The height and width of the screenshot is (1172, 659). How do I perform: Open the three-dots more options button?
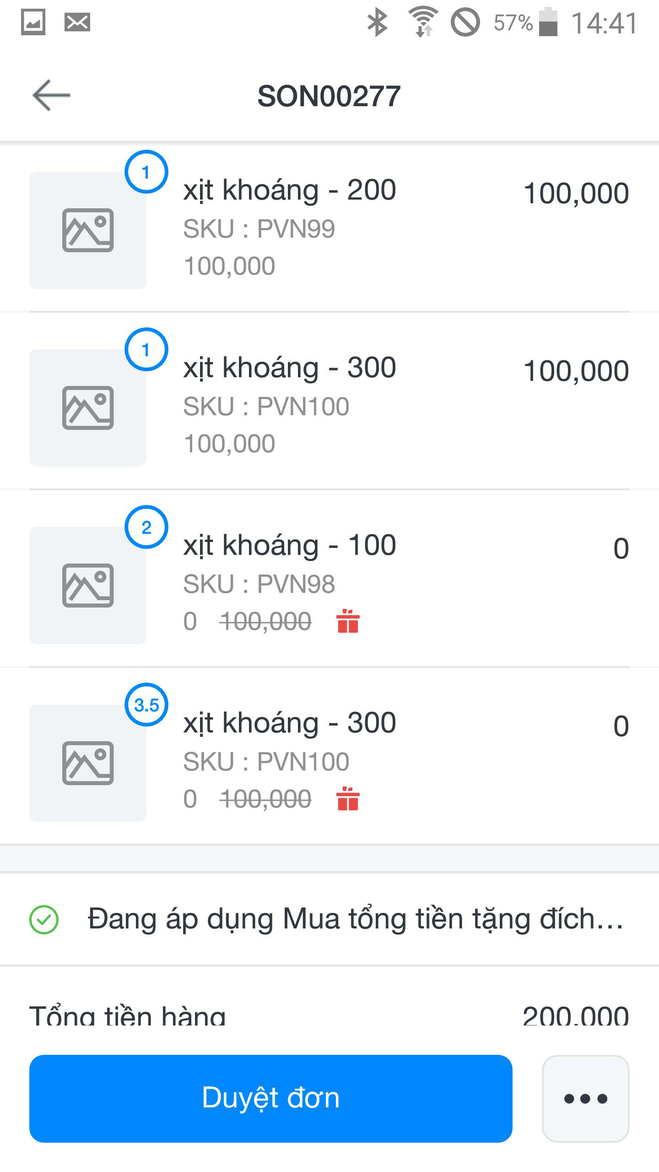(585, 1098)
